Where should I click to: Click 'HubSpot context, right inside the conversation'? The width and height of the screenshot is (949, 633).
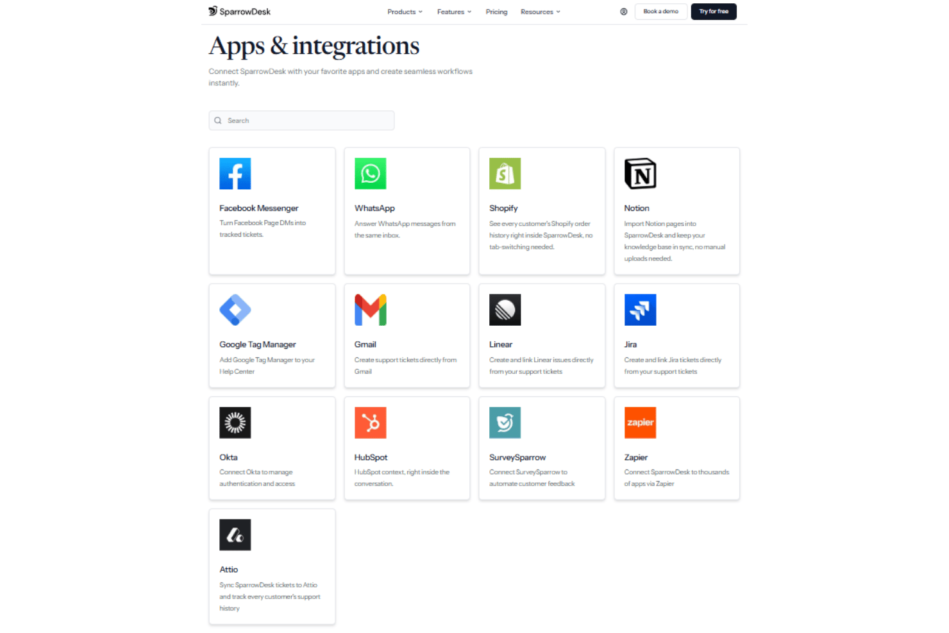pos(402,478)
